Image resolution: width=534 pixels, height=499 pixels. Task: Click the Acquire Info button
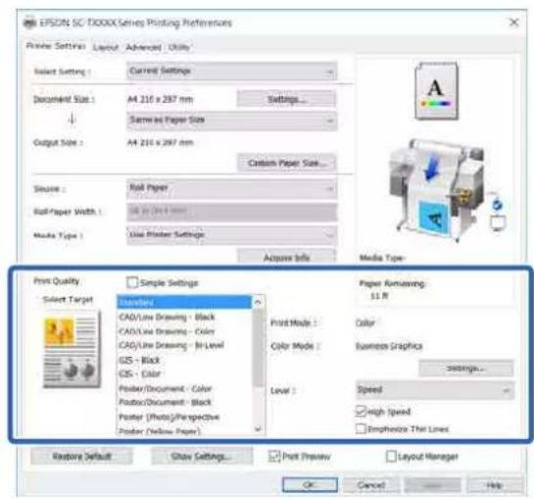click(x=286, y=257)
